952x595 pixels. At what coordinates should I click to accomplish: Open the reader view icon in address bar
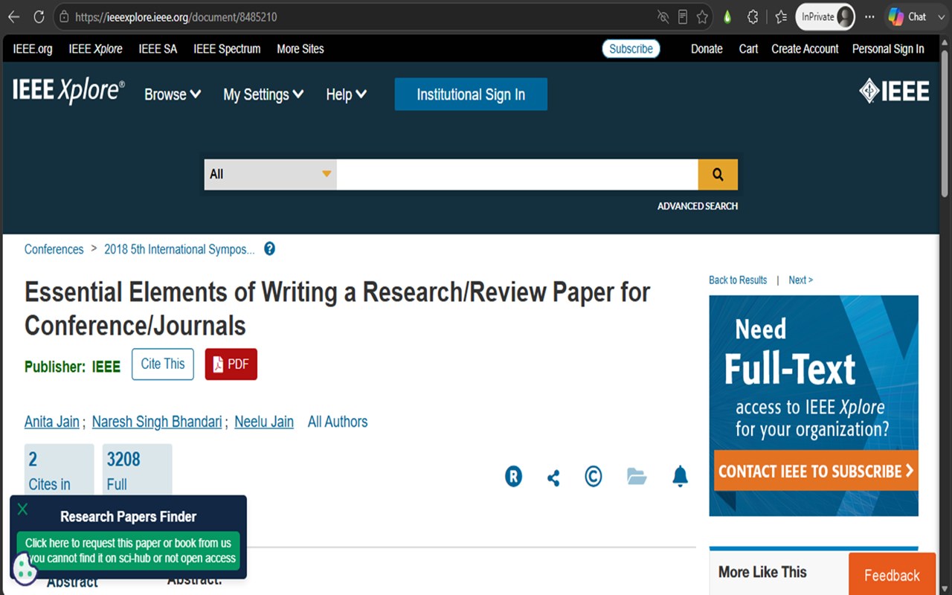[x=683, y=17]
